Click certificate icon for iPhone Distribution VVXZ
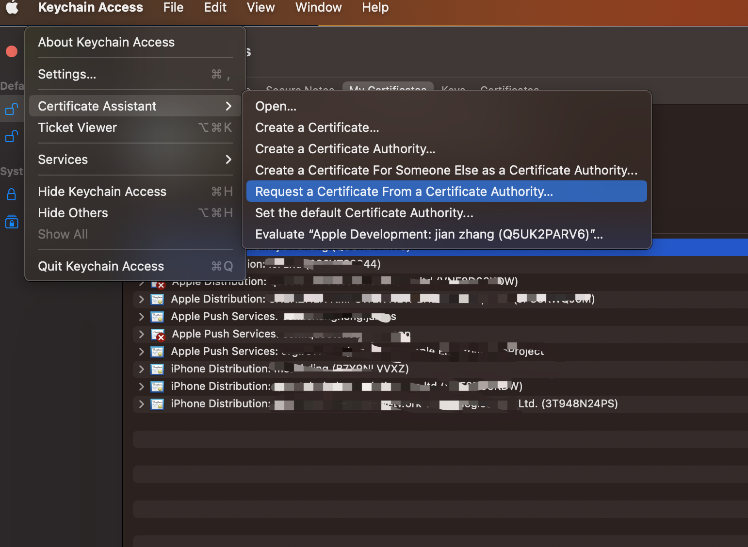The width and height of the screenshot is (748, 547). pos(157,369)
